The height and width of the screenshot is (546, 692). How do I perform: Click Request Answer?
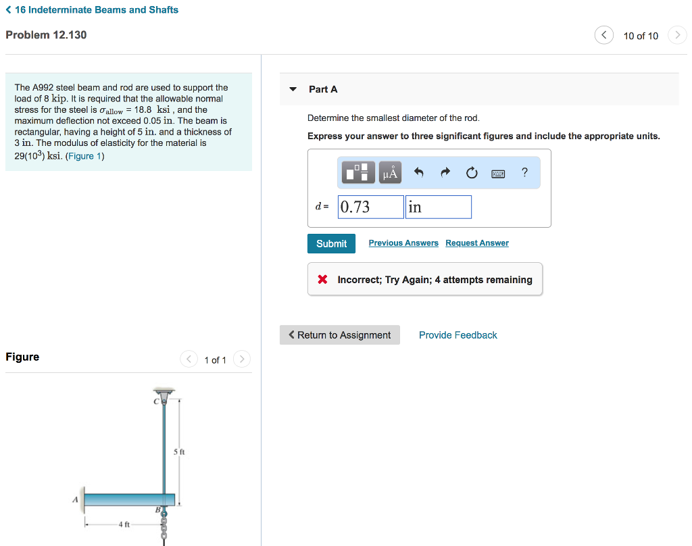pyautogui.click(x=477, y=243)
